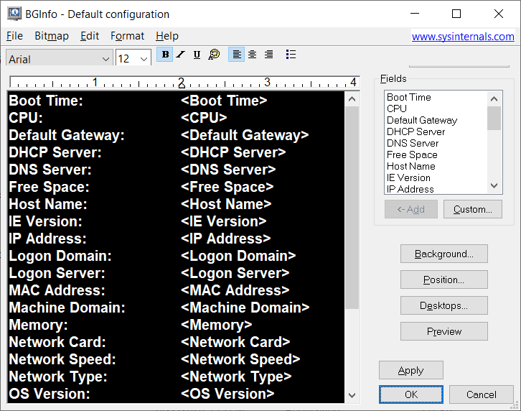The height and width of the screenshot is (411, 521).
Task: Click the <CPU> placeholder in the editor
Action: tap(204, 117)
